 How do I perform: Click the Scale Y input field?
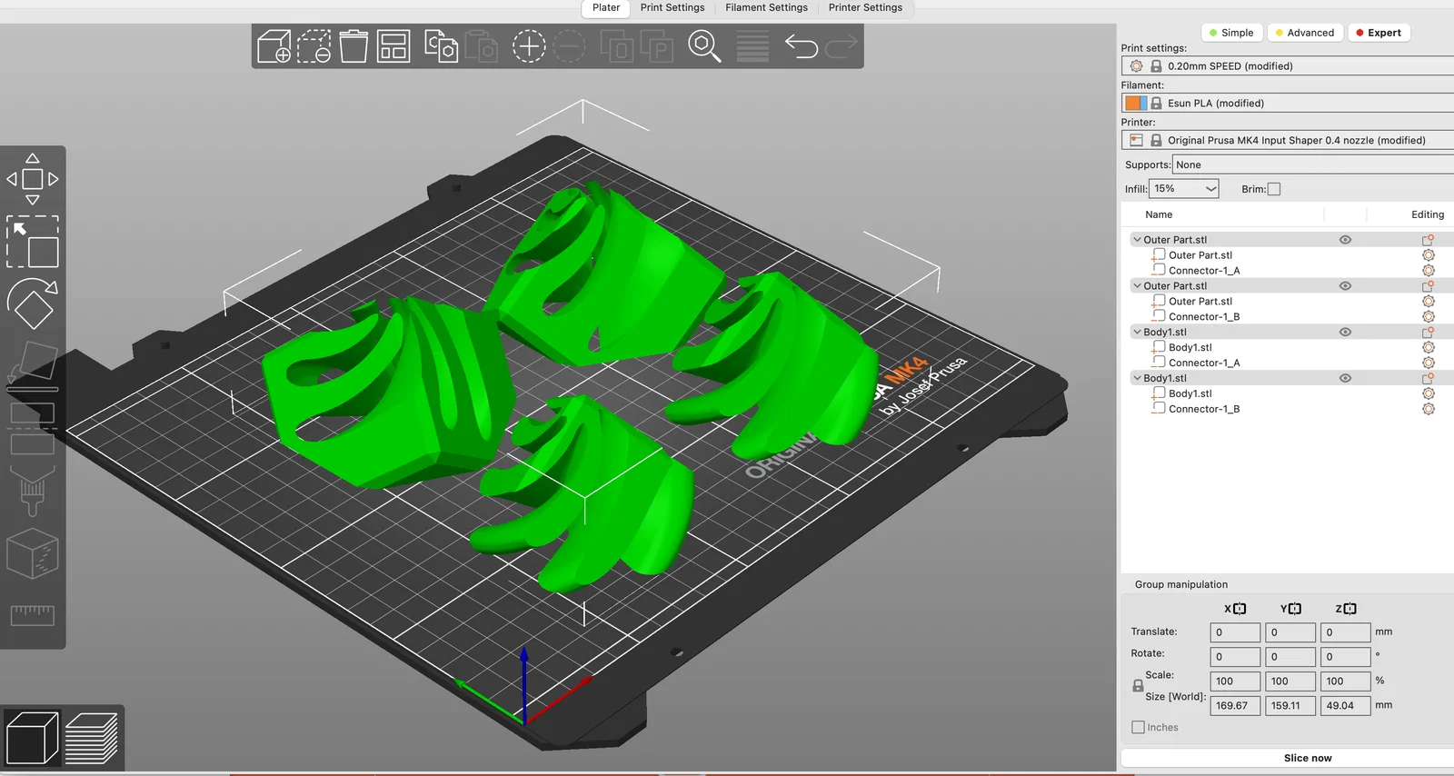pos(1290,681)
